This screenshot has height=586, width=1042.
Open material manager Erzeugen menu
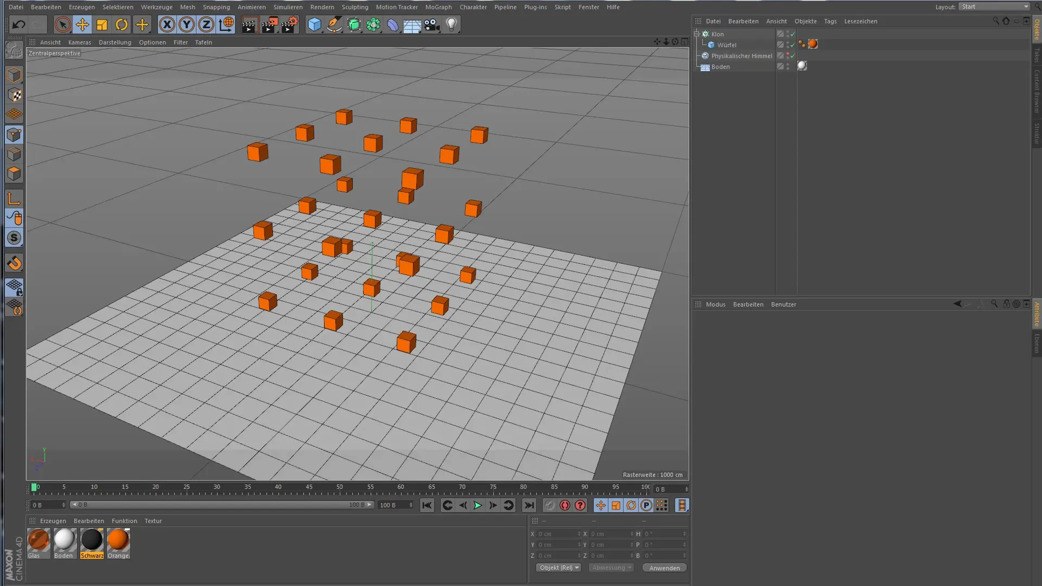tap(53, 521)
